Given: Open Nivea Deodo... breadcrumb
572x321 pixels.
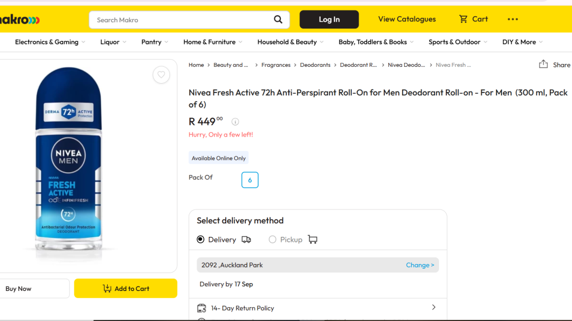Looking at the screenshot, I should pos(407,65).
